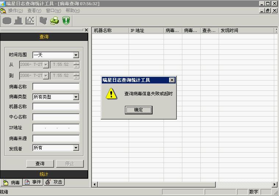This screenshot has width=279, height=196.
Task: Click the app icon in the menu bar
Action: point(3,11)
